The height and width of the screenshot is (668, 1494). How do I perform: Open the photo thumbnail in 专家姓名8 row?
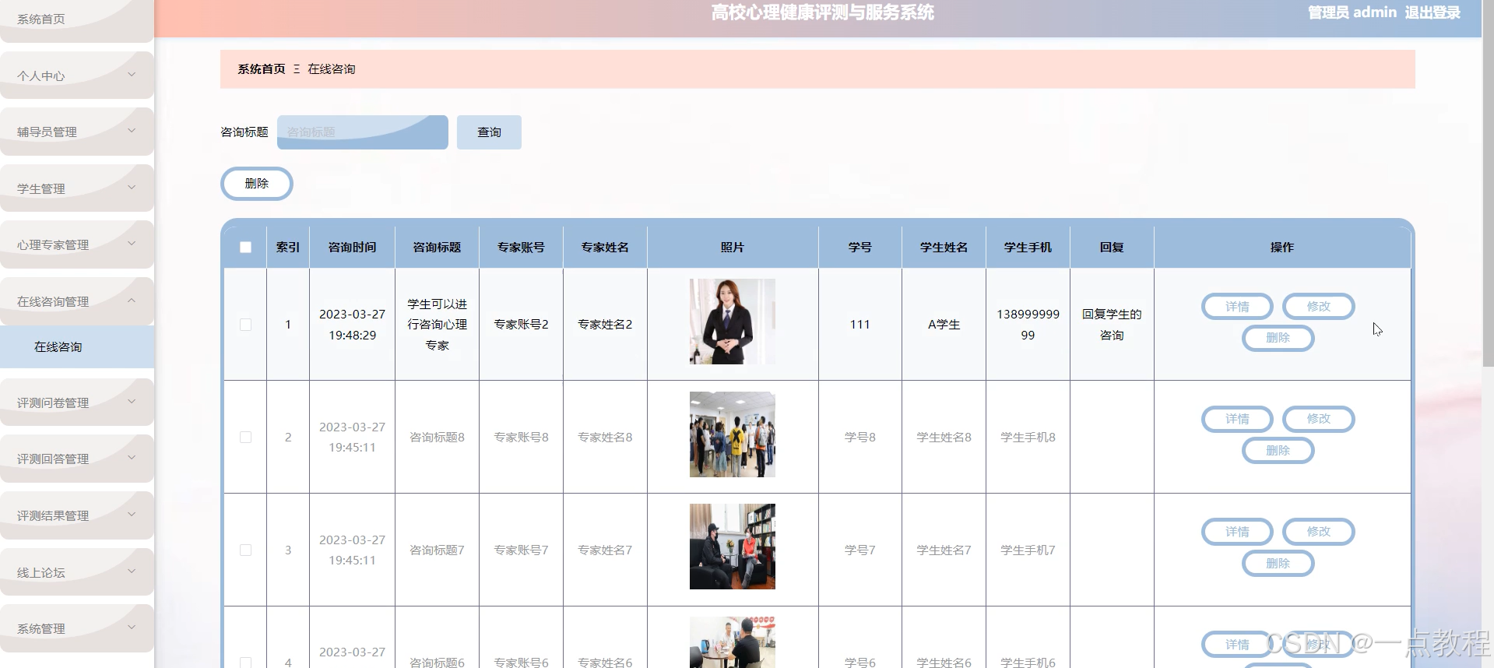tap(733, 434)
